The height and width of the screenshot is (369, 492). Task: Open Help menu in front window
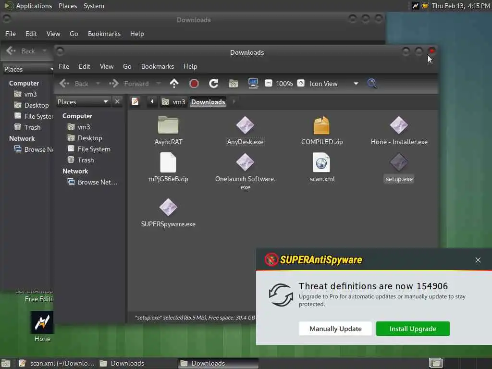click(190, 66)
